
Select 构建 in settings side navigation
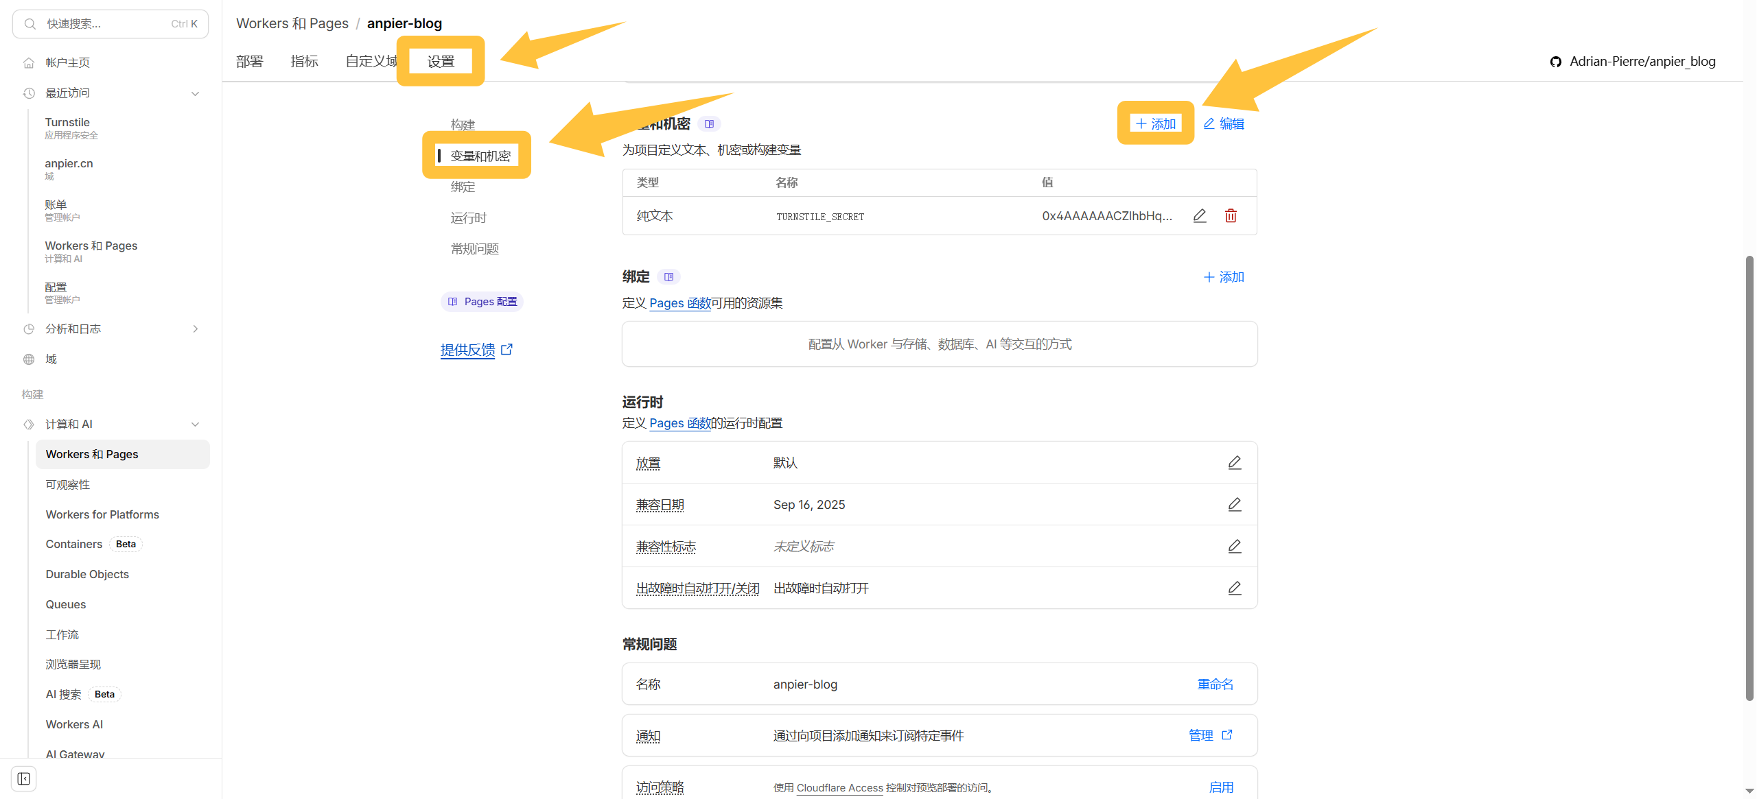click(x=463, y=125)
